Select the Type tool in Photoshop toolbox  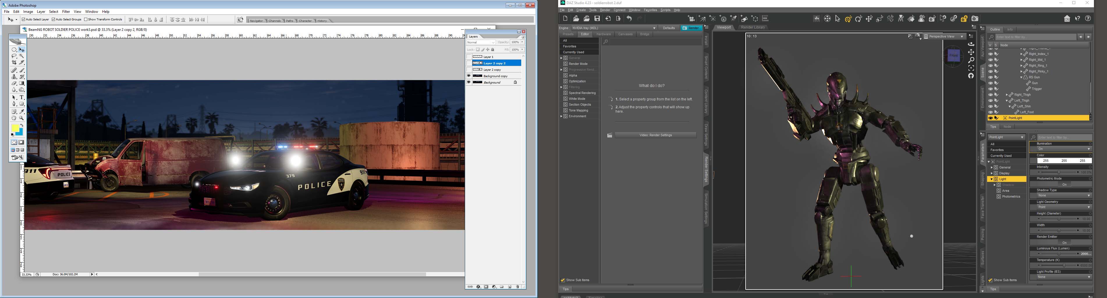tap(22, 97)
